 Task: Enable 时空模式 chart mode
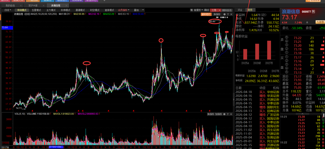tap(95, 10)
